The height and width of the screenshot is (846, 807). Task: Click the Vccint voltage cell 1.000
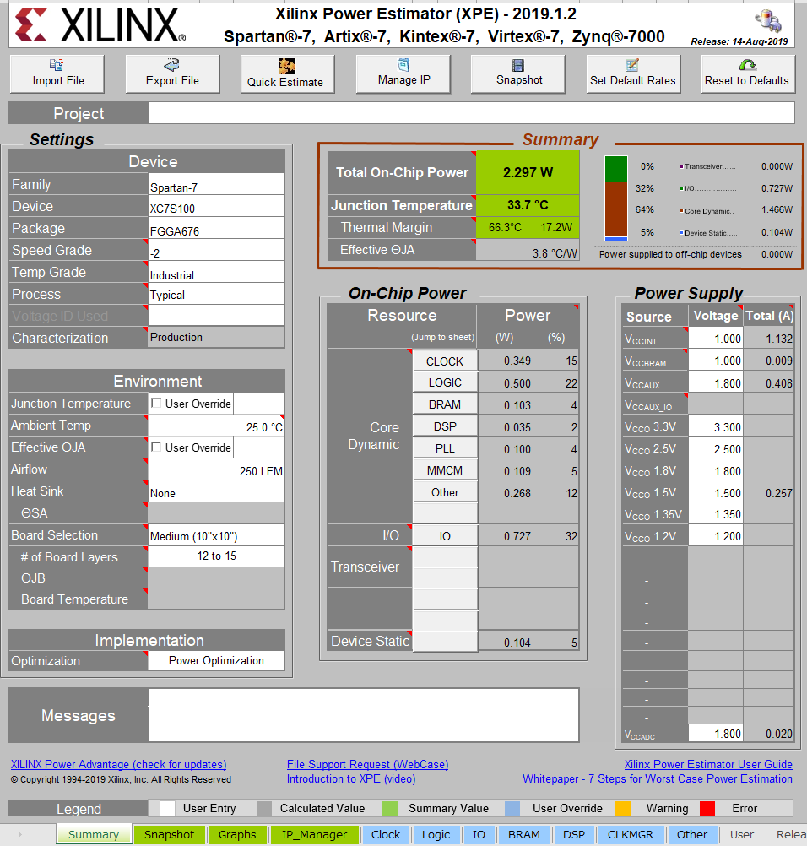[x=715, y=339]
